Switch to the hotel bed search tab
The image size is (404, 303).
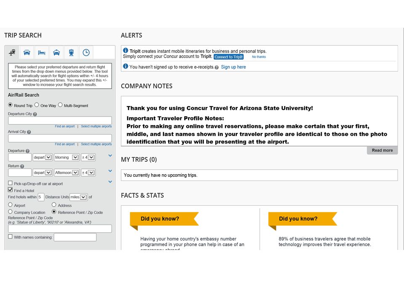(x=42, y=53)
